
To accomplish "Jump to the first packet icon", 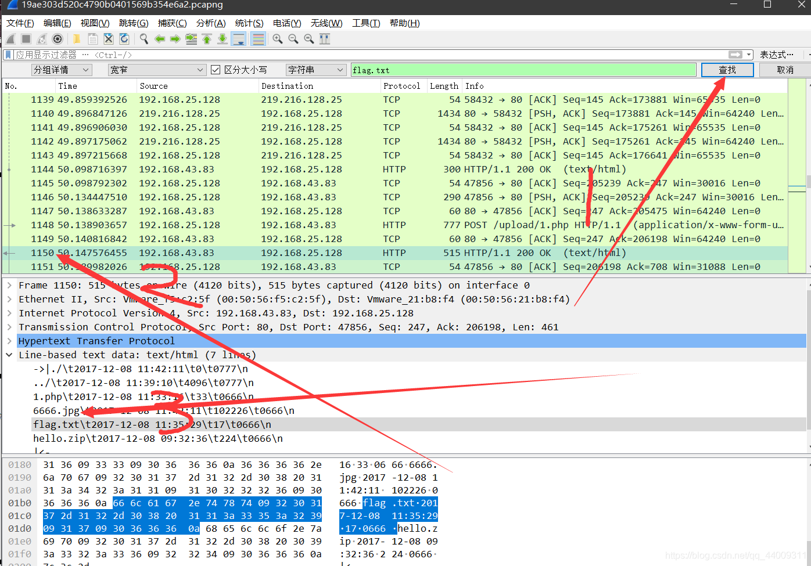I will pyautogui.click(x=207, y=39).
